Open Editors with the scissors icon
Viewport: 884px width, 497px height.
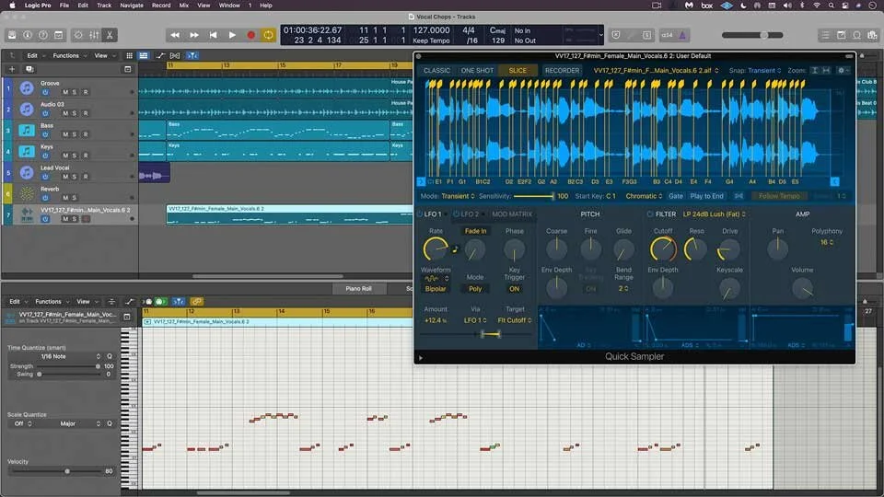[x=110, y=35]
